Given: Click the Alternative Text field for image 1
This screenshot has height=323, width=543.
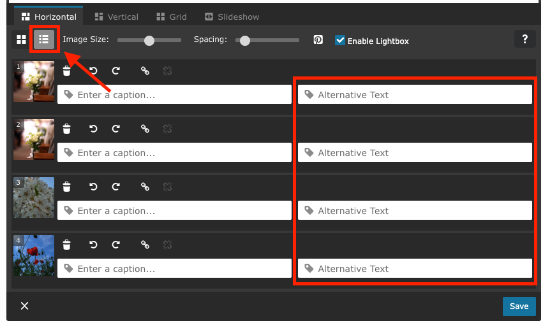Looking at the screenshot, I should [415, 94].
